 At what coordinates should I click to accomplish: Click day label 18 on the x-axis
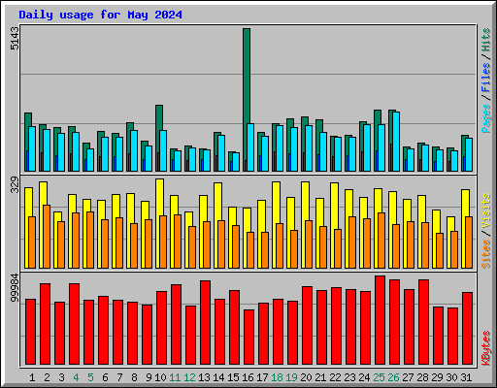[277, 377]
